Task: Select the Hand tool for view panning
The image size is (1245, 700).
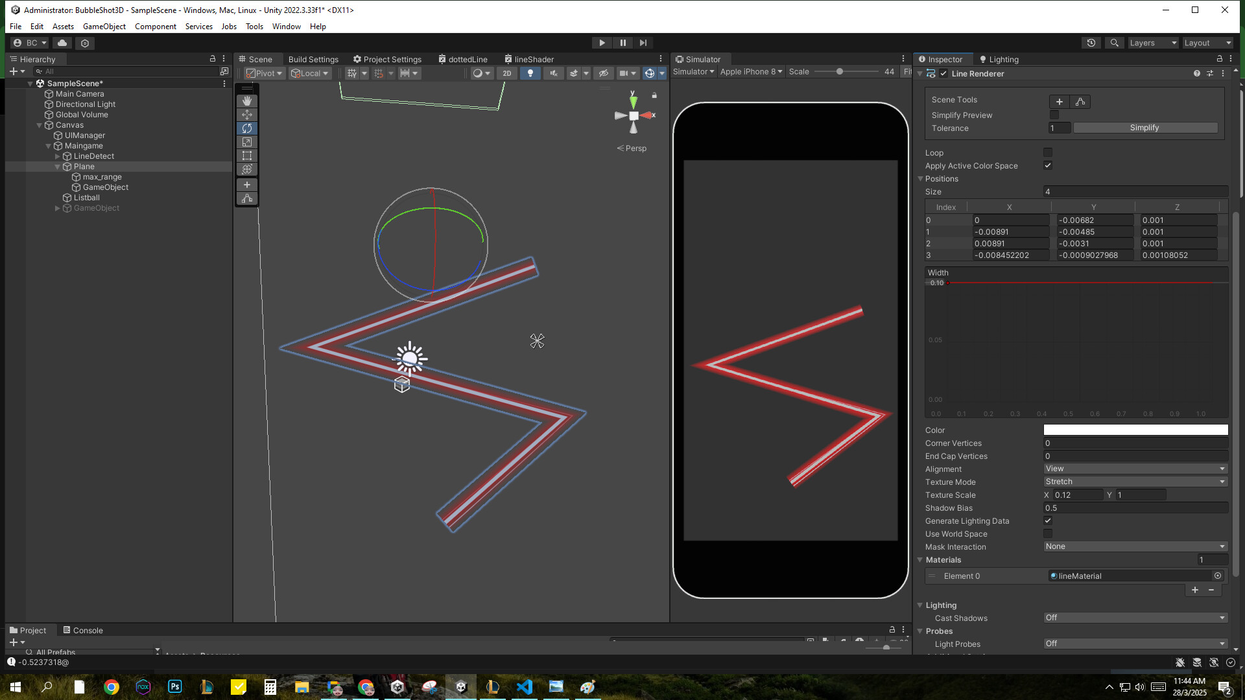Action: coord(247,100)
